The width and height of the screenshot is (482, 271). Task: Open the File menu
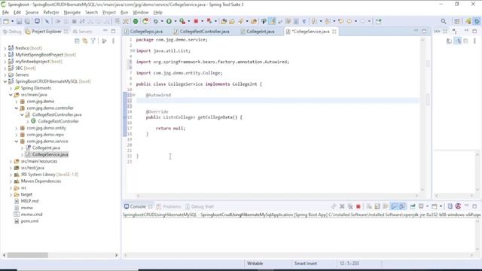click(x=5, y=12)
